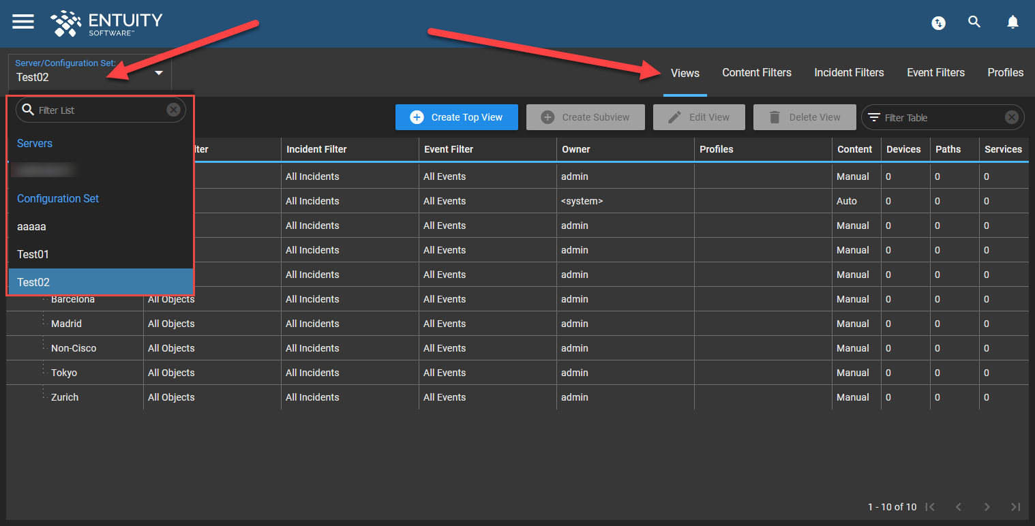This screenshot has height=526, width=1035.
Task: Open the search magnifier icon in header
Action: [974, 22]
